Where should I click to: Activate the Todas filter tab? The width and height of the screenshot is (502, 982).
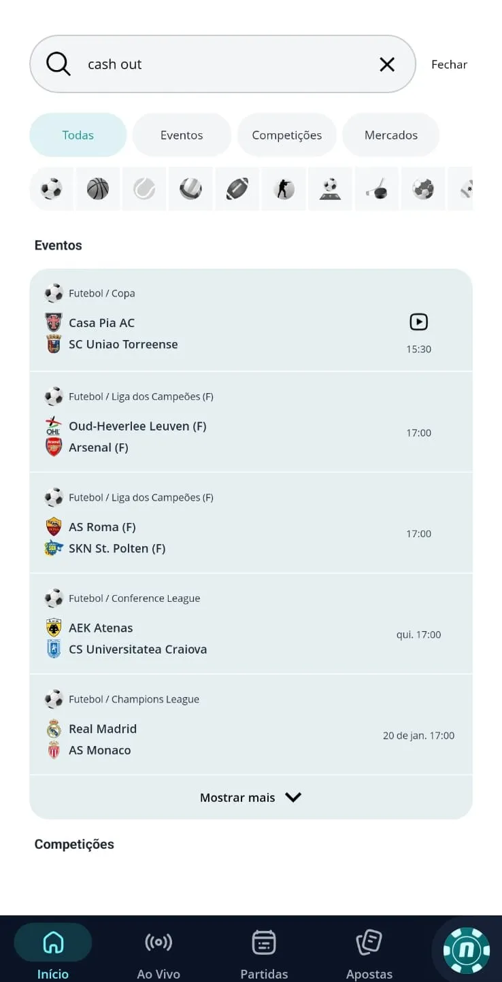[78, 135]
